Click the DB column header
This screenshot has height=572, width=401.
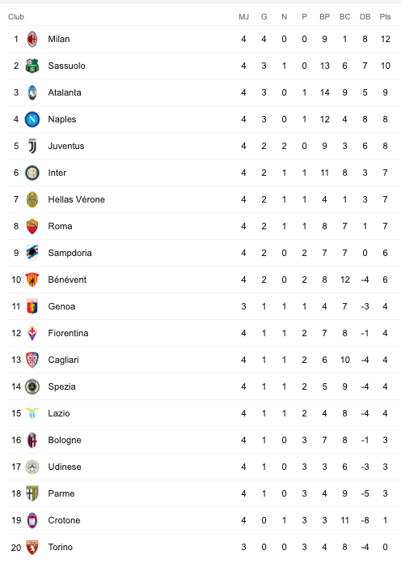(x=365, y=17)
